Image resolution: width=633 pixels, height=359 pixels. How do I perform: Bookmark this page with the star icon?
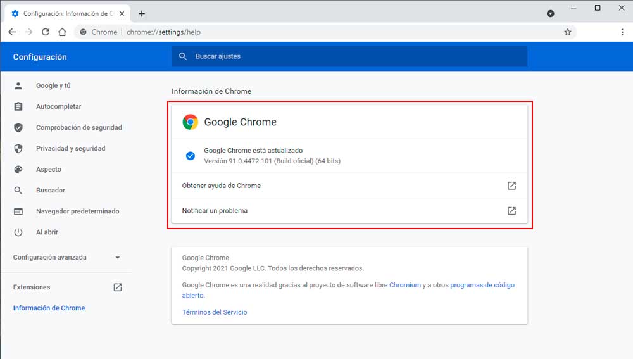coord(568,32)
